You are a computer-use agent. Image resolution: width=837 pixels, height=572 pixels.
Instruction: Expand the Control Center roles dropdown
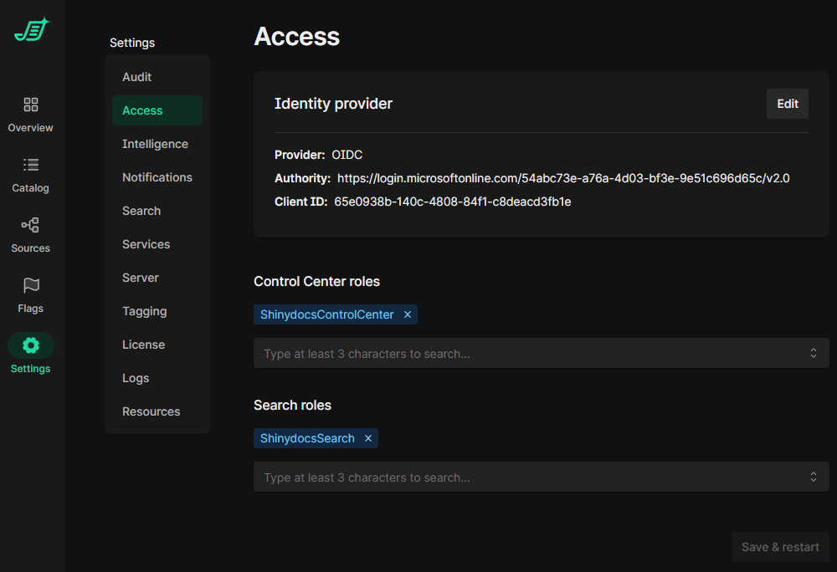pos(813,354)
